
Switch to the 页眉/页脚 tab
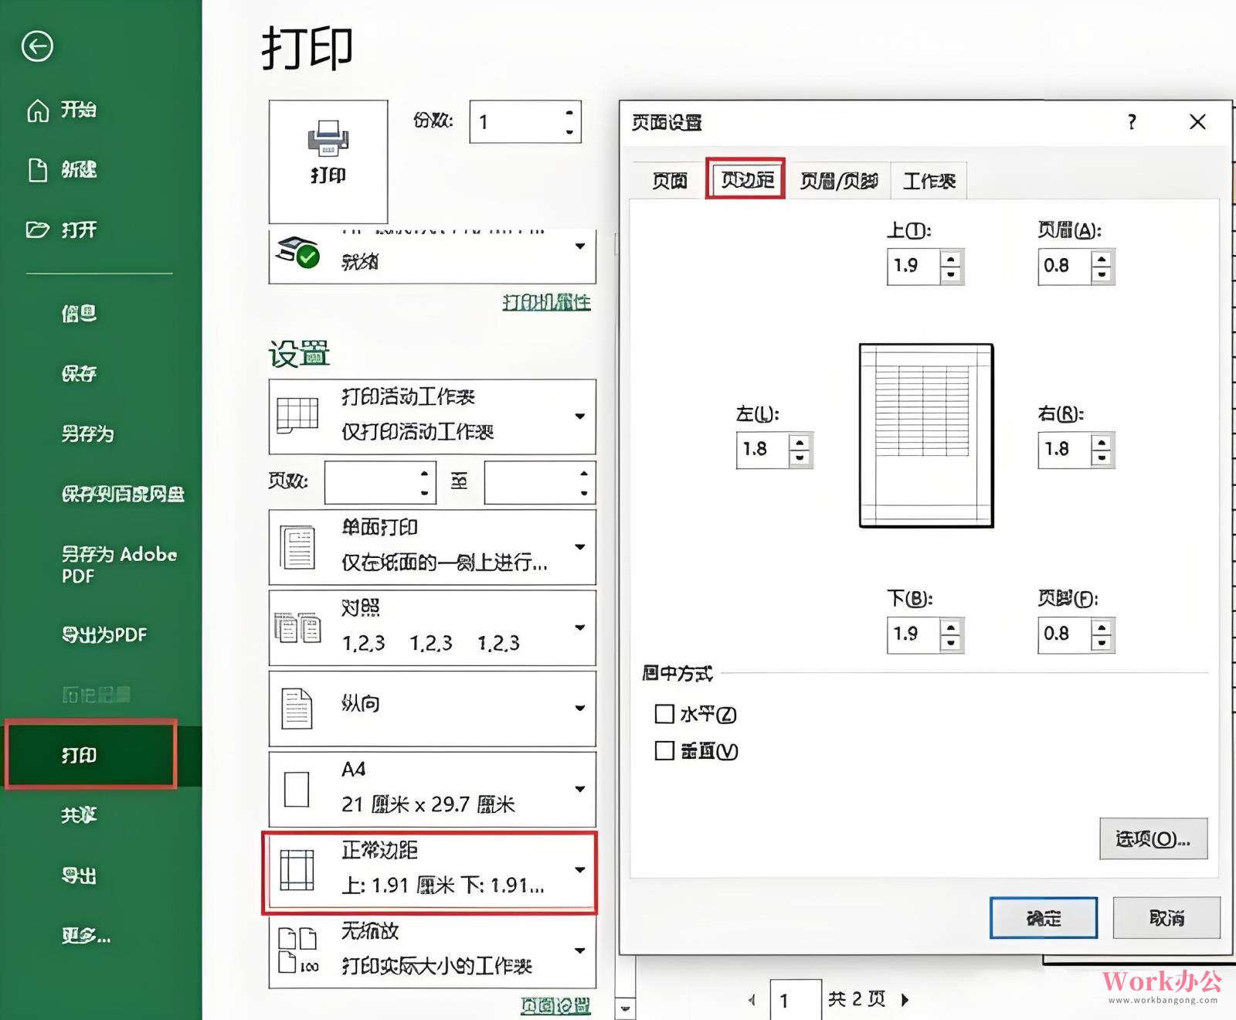pos(839,181)
